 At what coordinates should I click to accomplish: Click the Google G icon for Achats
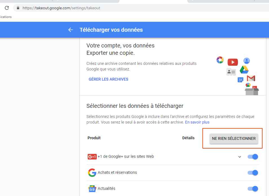pos(92,173)
